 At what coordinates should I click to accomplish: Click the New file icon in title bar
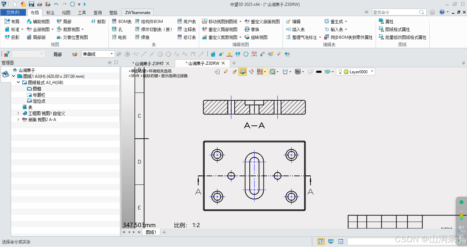coord(15,4)
